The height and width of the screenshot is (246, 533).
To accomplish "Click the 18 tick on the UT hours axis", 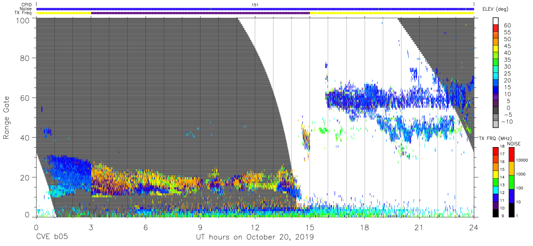I will (x=365, y=227).
